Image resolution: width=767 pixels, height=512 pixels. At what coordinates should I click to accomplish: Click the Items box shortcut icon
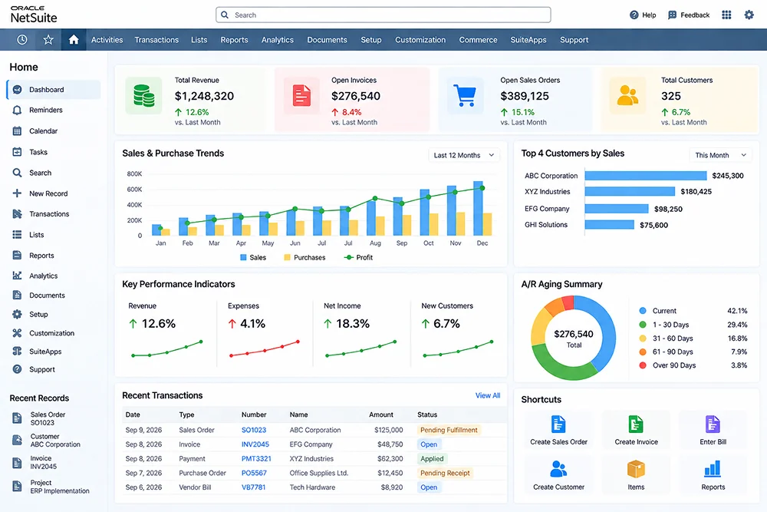636,469
